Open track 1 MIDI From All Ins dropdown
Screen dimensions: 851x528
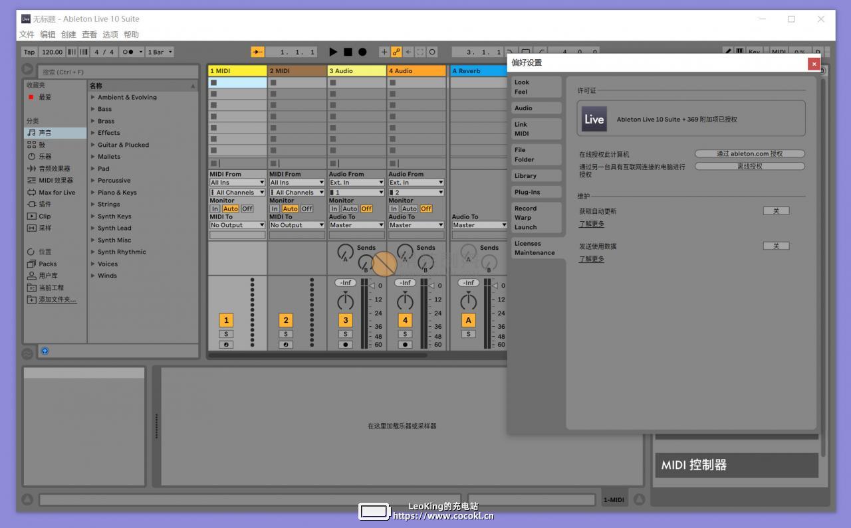[237, 182]
